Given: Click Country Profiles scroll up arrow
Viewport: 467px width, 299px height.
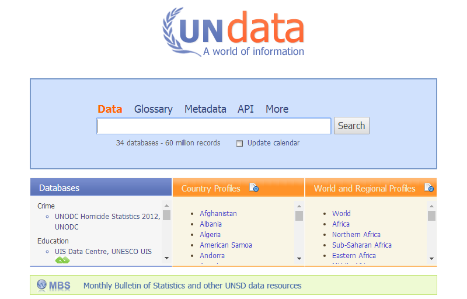Looking at the screenshot, I should click(299, 206).
